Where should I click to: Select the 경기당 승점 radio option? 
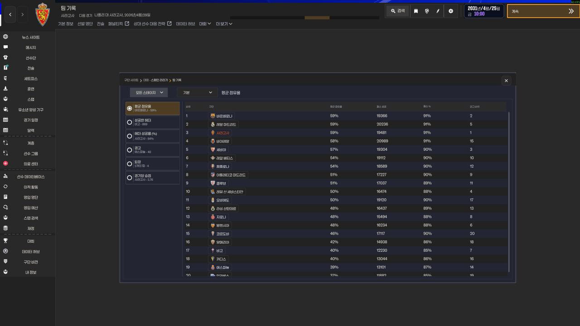(x=153, y=177)
